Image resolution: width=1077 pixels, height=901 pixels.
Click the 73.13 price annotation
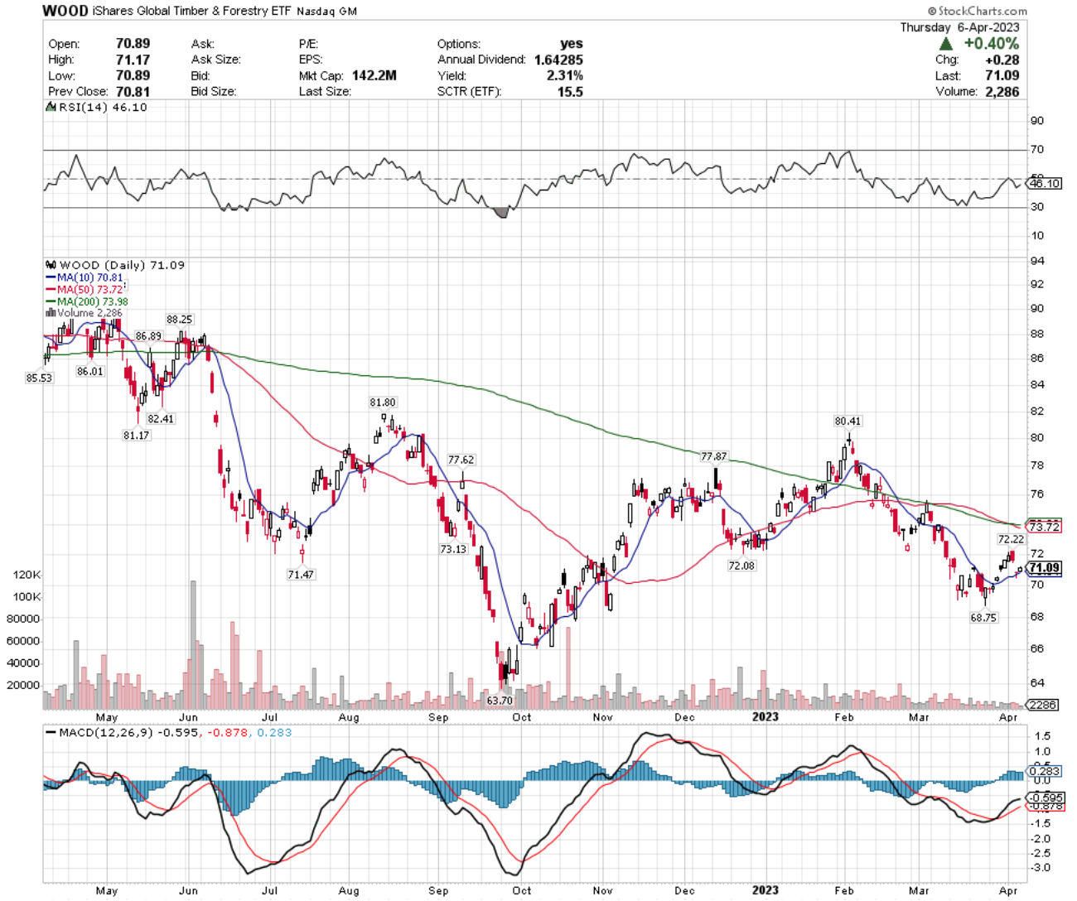tap(453, 549)
